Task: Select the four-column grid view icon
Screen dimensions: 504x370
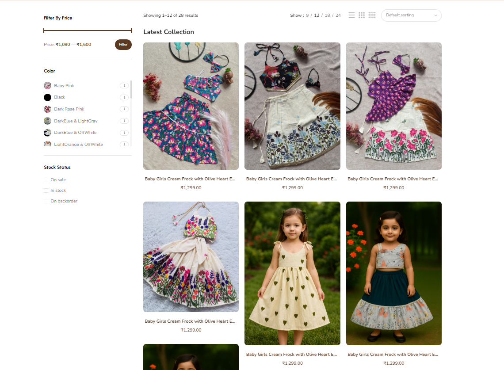Action: [372, 15]
